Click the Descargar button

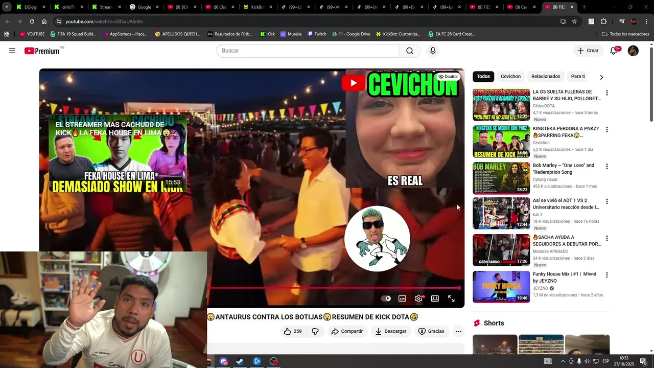[391, 331]
